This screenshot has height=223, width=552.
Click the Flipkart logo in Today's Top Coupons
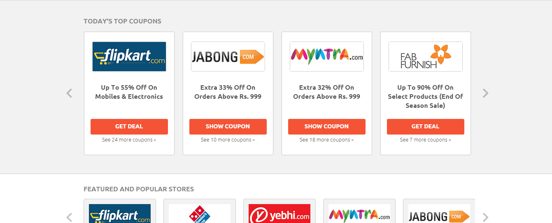click(129, 56)
